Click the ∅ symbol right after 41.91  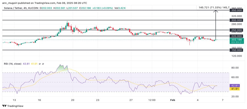[x=40, y=64]
